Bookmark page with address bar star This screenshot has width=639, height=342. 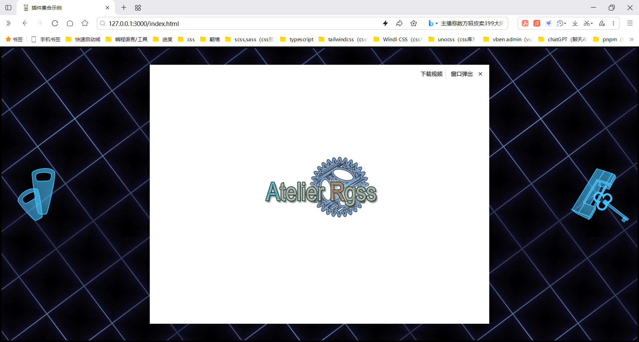(x=414, y=23)
